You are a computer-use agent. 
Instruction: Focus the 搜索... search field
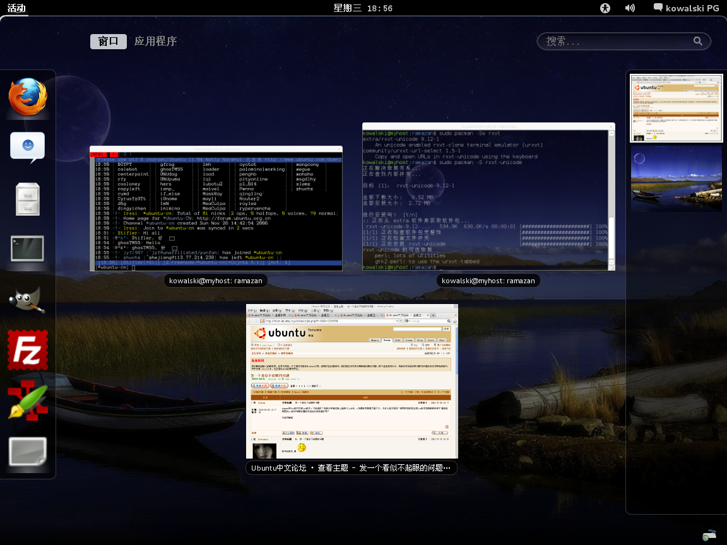coord(624,41)
